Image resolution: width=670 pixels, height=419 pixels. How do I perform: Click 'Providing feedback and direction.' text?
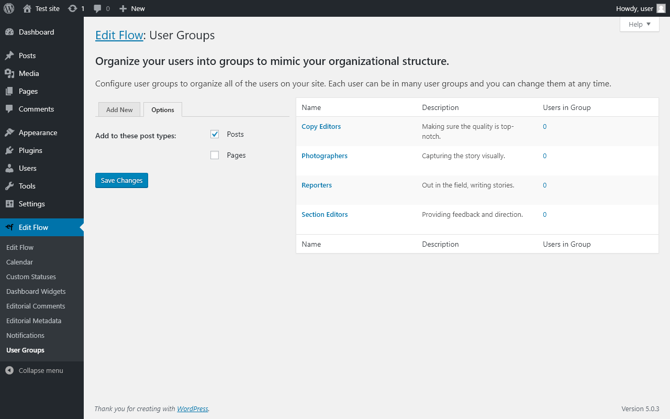coord(472,214)
